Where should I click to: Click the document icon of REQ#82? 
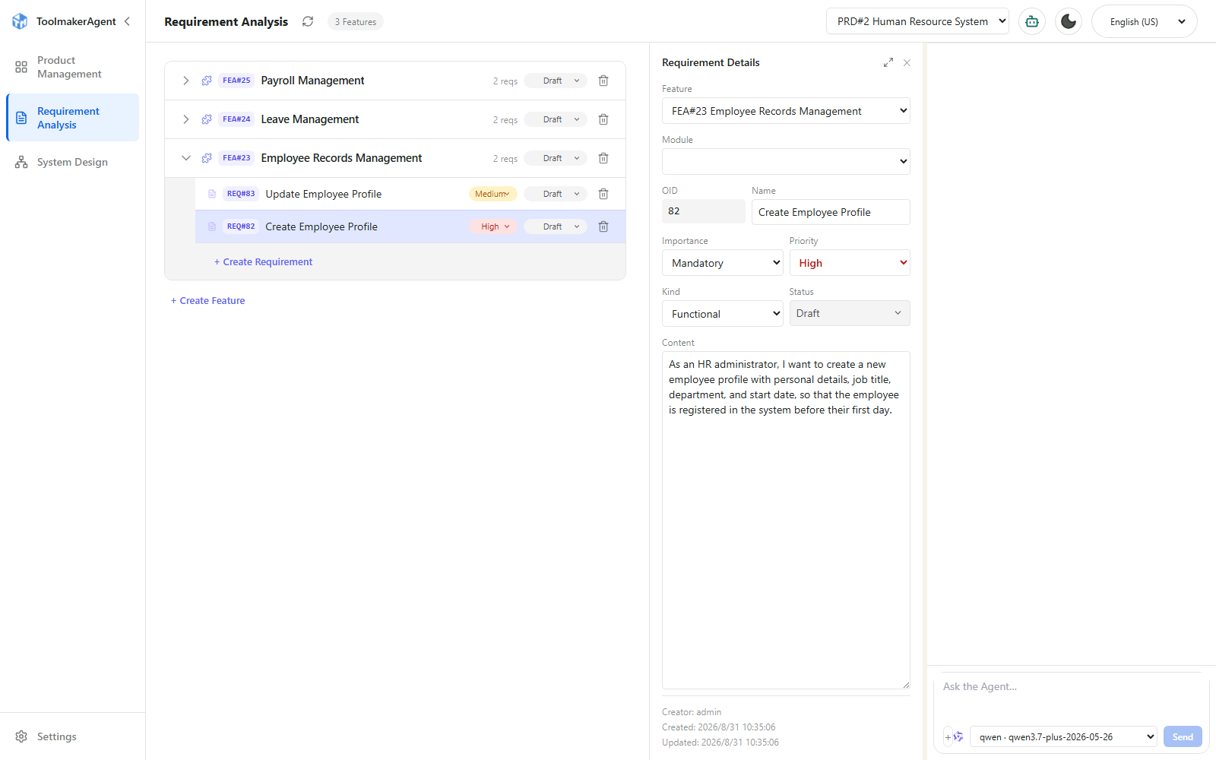pos(212,226)
